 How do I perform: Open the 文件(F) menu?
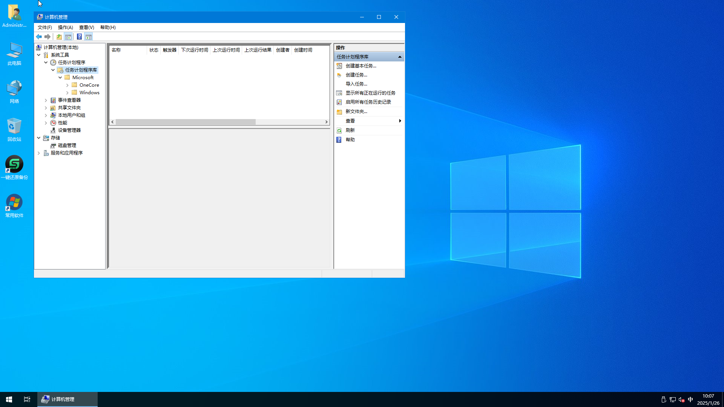[x=45, y=28]
